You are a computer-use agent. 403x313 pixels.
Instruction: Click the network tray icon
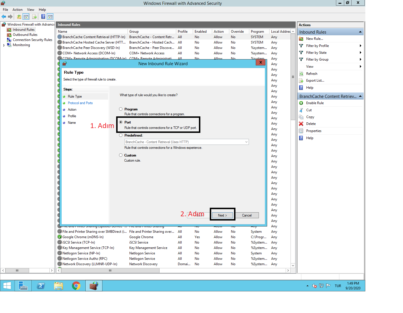click(321, 286)
